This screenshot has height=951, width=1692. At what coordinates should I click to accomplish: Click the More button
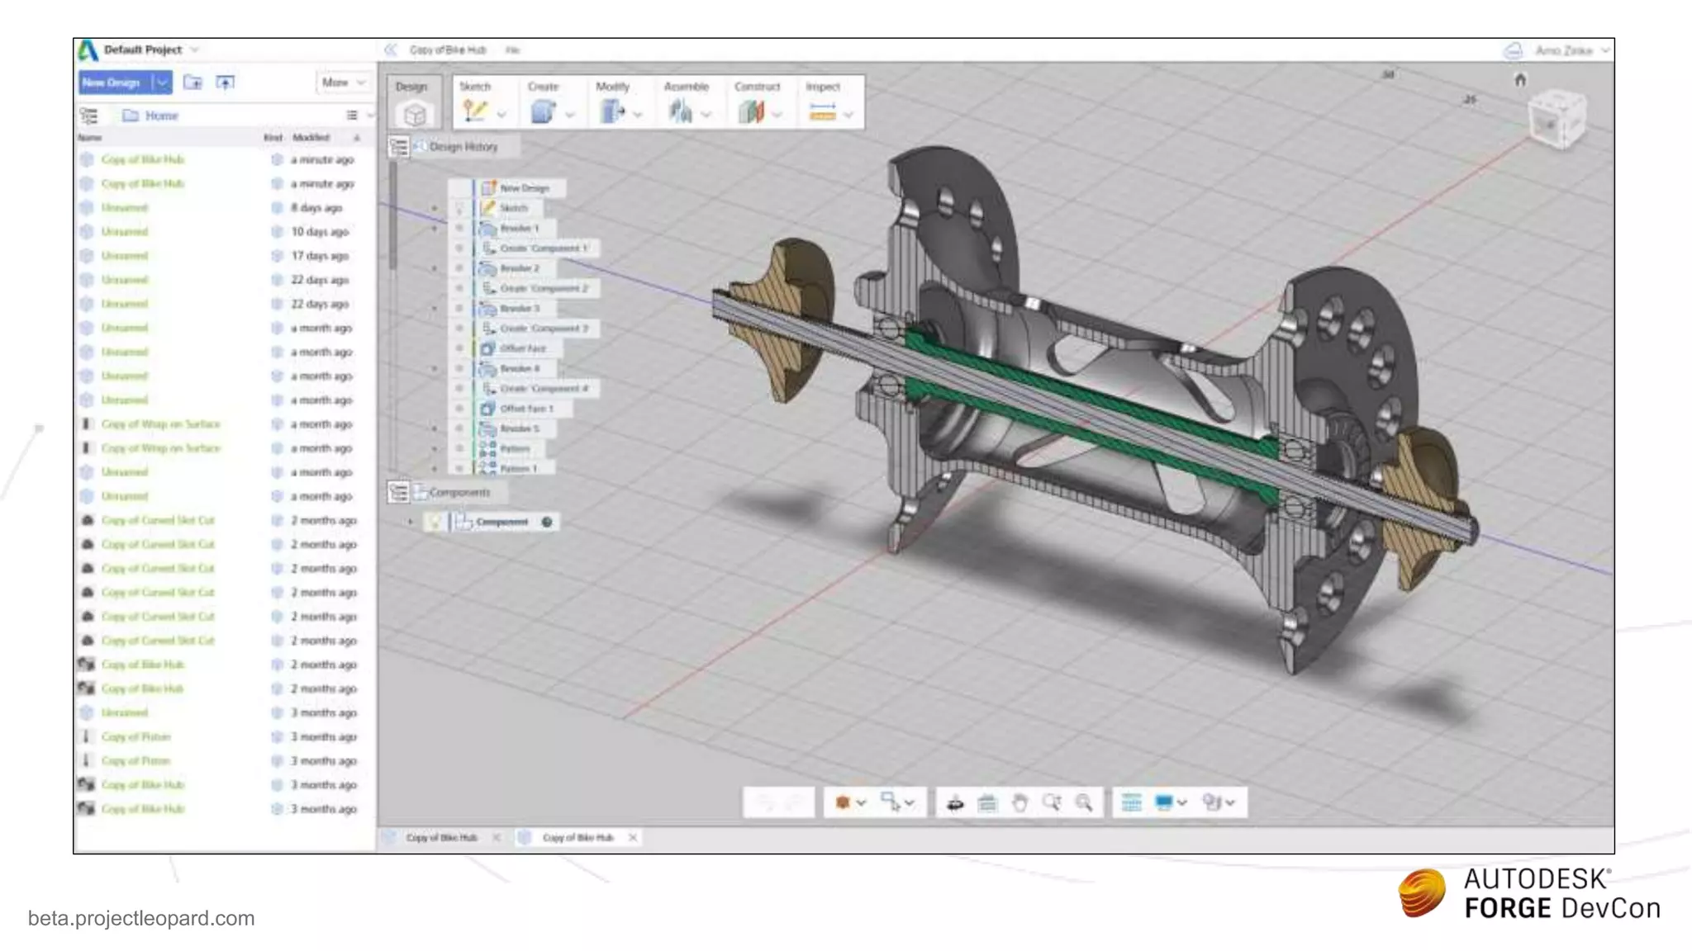coord(343,83)
